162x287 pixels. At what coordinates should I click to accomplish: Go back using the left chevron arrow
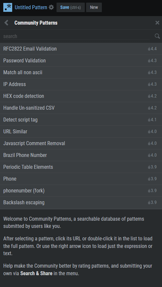coord(7,23)
